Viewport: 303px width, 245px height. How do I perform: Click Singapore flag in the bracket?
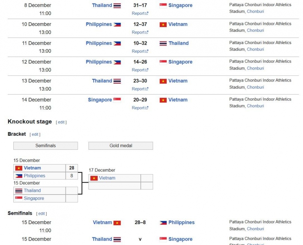point(19,198)
